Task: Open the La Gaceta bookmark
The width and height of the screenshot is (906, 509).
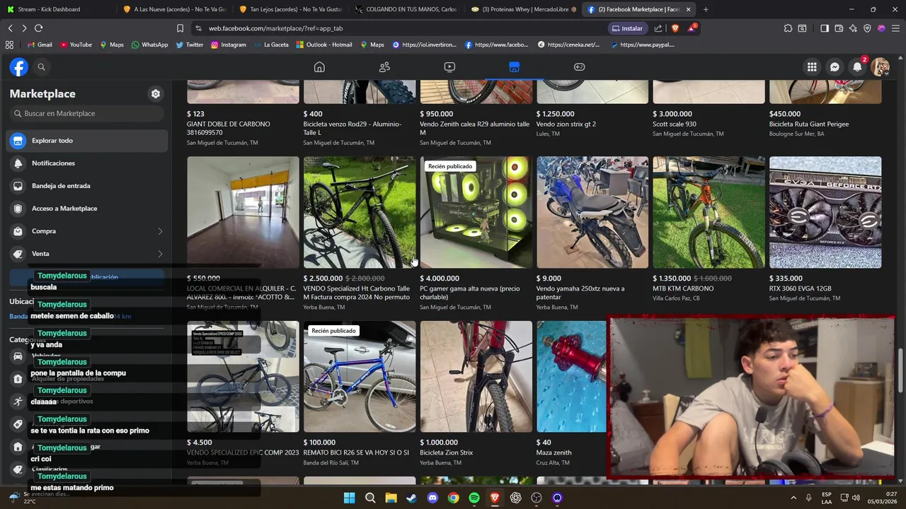Action: click(270, 45)
